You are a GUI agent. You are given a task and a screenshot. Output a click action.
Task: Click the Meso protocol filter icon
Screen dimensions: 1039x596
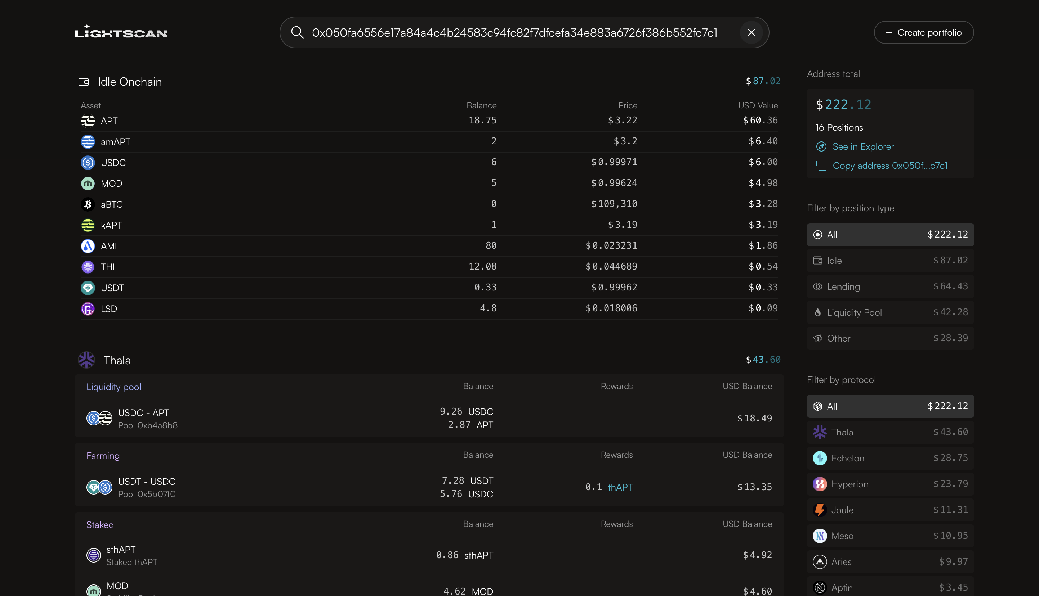pyautogui.click(x=819, y=536)
